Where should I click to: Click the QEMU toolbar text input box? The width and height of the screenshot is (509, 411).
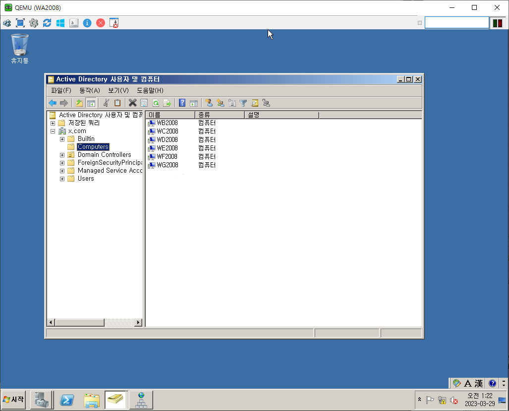457,23
